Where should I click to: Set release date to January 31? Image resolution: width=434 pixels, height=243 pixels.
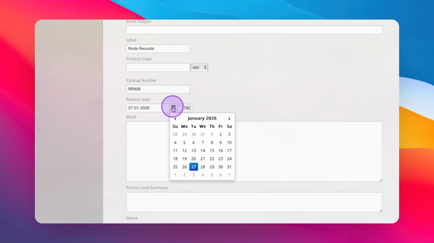tap(229, 167)
